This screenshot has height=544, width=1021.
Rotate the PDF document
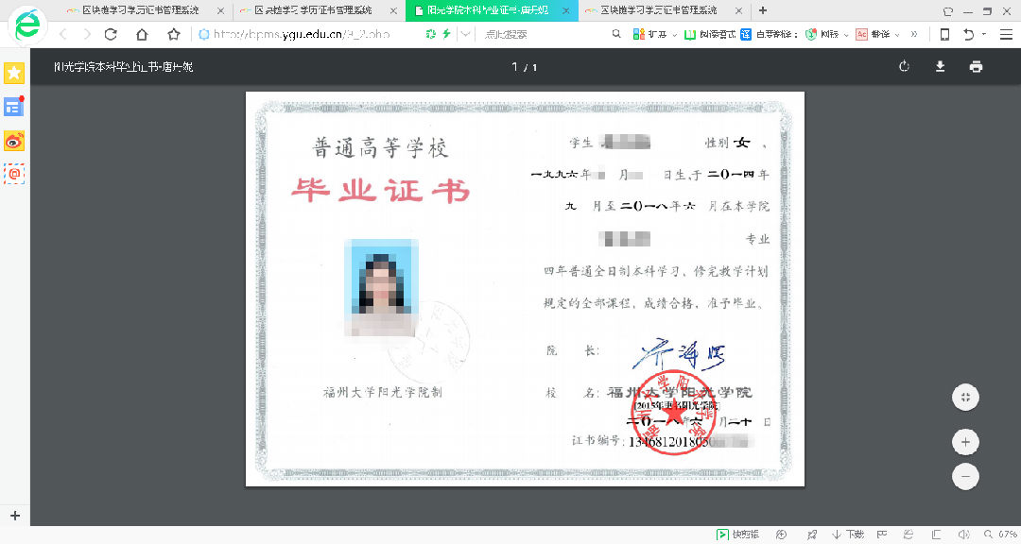905,67
